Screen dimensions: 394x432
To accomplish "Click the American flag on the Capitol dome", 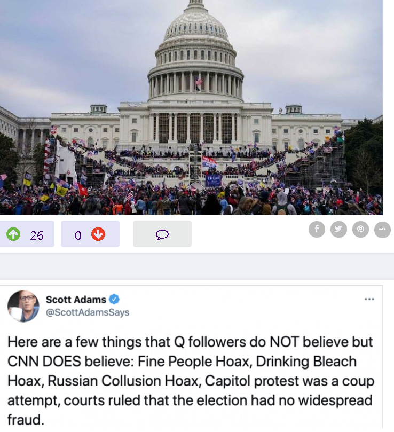I will pos(199,82).
